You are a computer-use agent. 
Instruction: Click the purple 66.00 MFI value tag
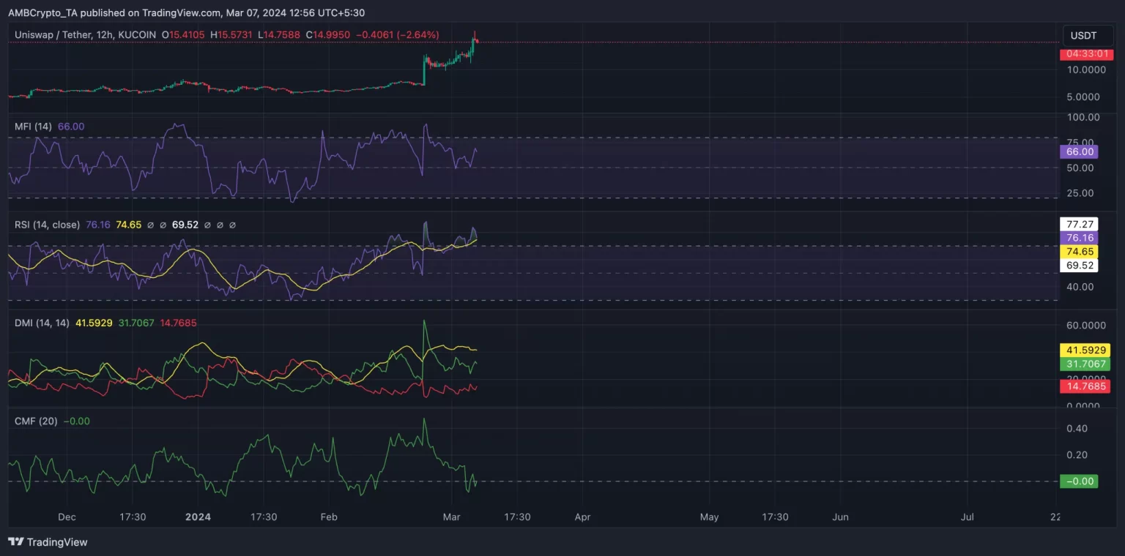coord(1078,151)
